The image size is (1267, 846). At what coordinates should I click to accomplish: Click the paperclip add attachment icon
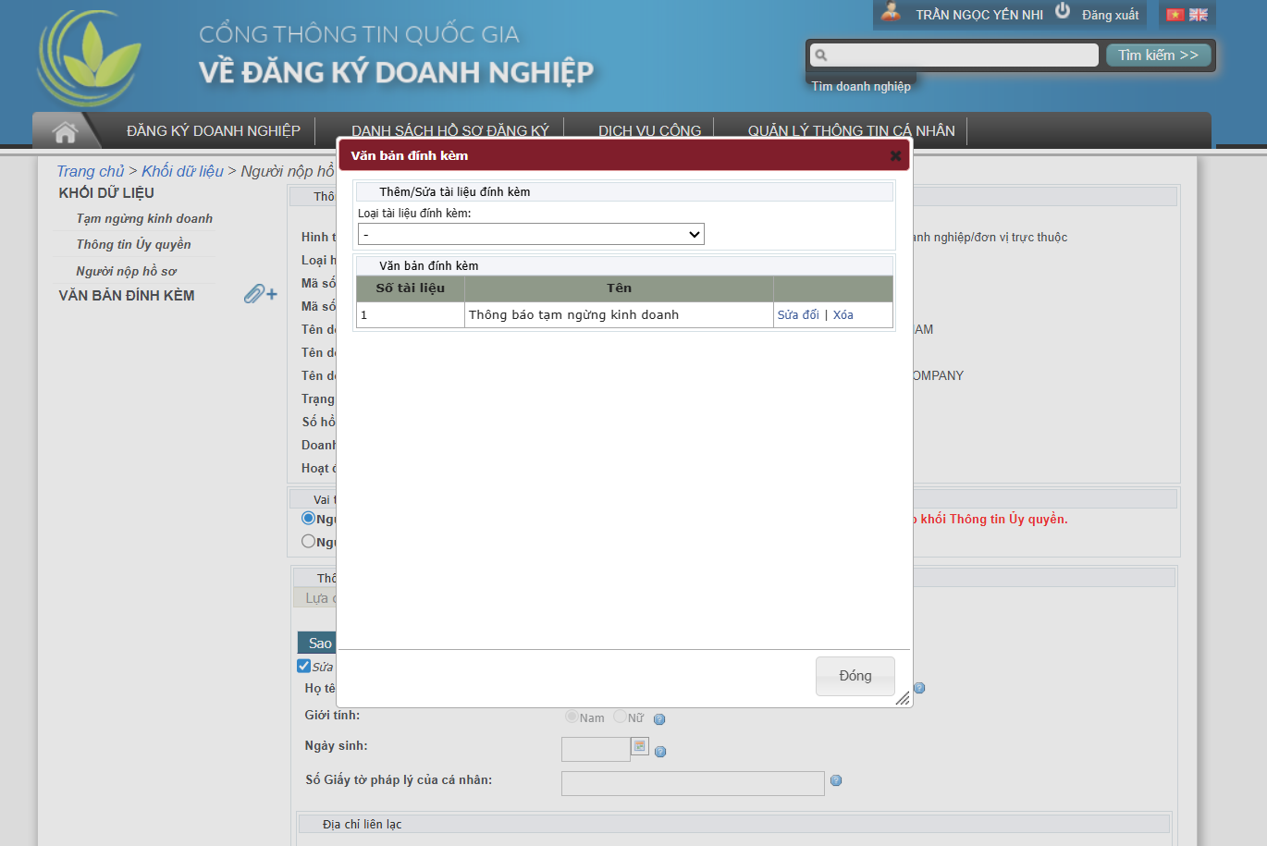click(x=260, y=294)
